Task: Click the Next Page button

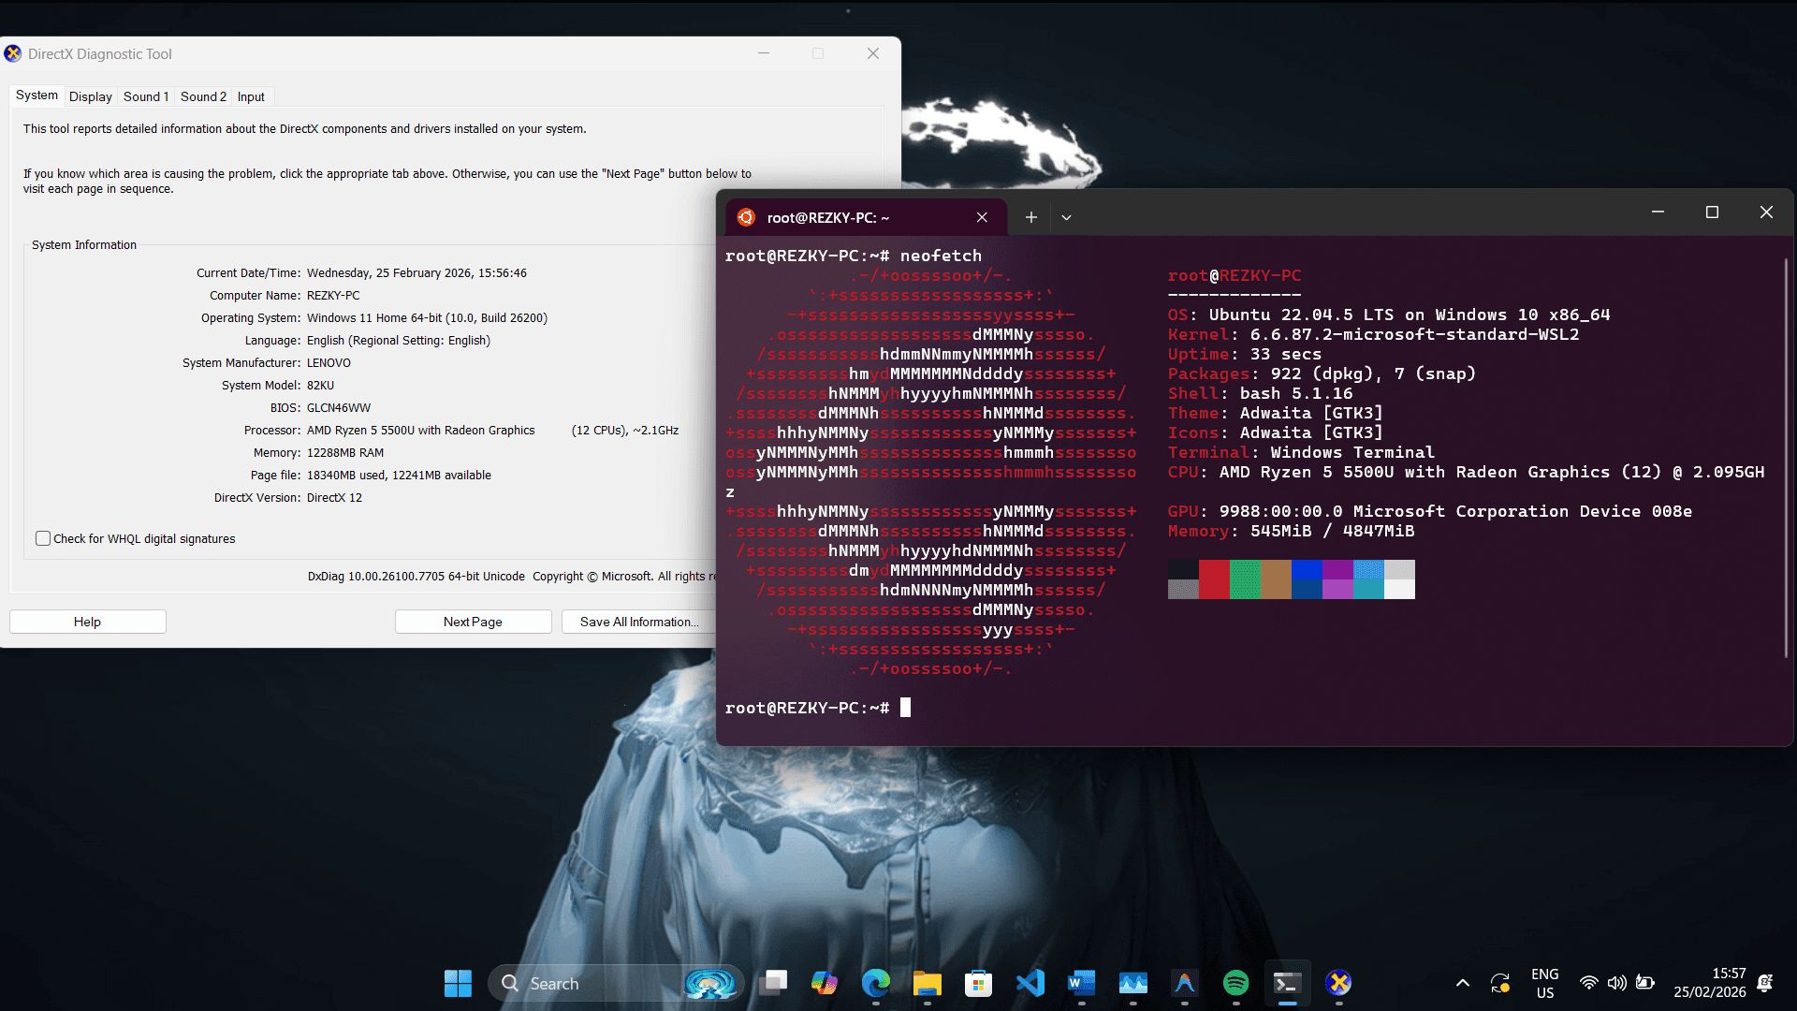Action: click(473, 622)
